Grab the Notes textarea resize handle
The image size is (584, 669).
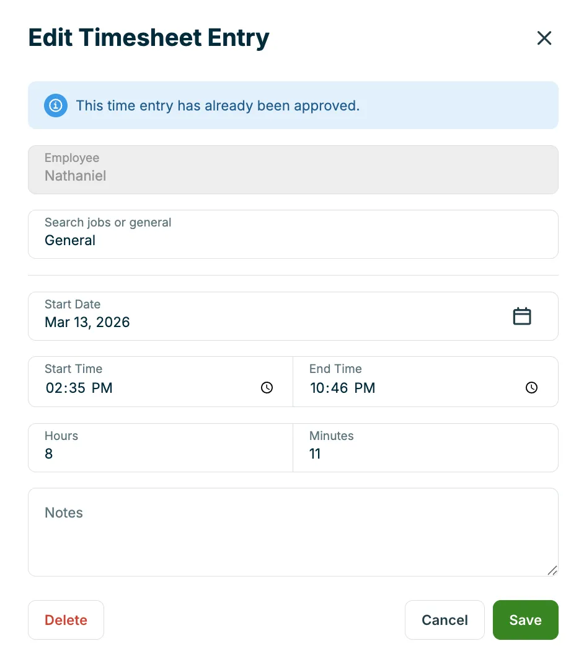pos(552,570)
